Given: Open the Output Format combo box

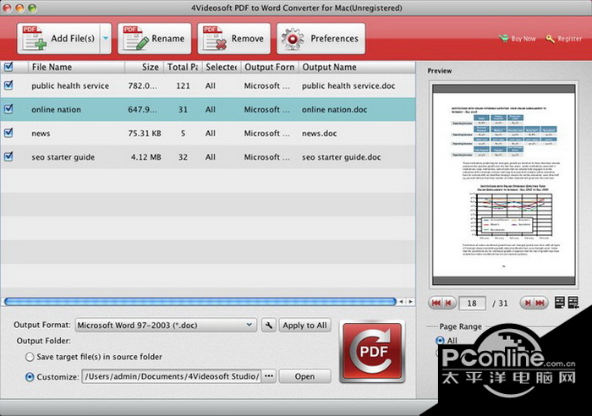Looking at the screenshot, I should (x=166, y=325).
